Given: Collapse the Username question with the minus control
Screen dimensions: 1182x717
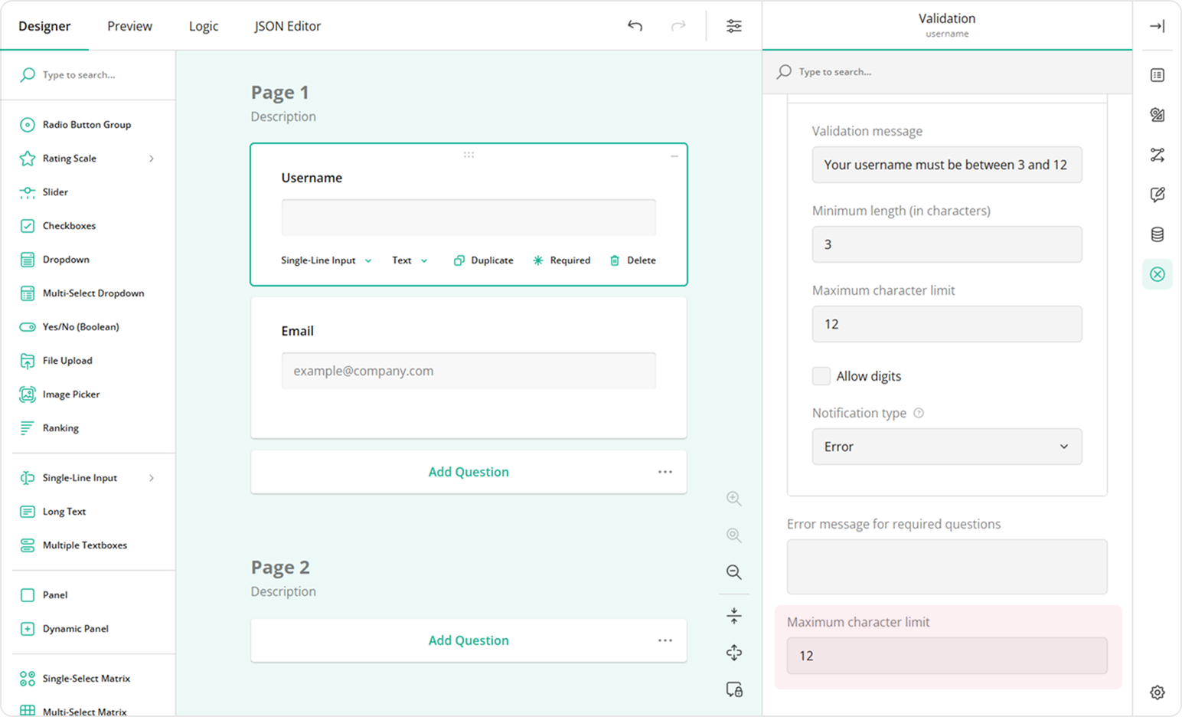Looking at the screenshot, I should (x=674, y=156).
